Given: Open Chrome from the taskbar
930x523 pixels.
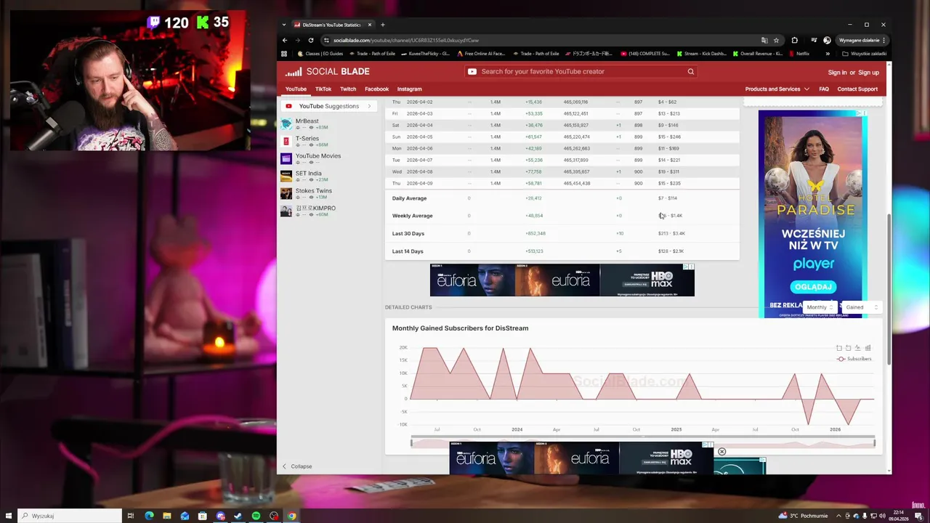Looking at the screenshot, I should point(291,516).
